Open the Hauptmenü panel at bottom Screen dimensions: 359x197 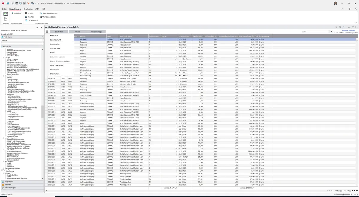[22, 181]
